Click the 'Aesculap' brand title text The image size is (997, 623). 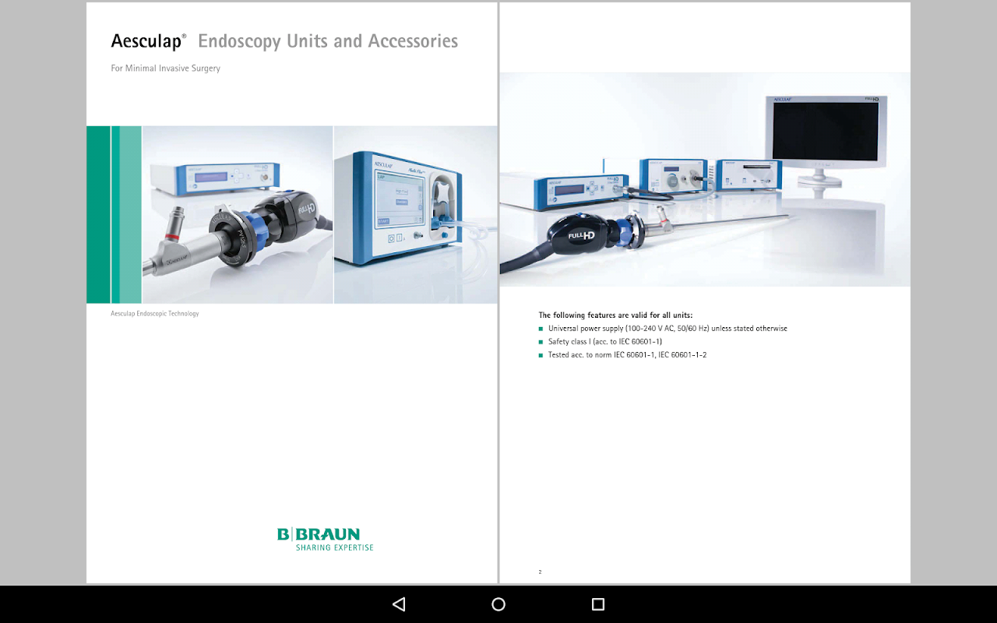pos(149,41)
